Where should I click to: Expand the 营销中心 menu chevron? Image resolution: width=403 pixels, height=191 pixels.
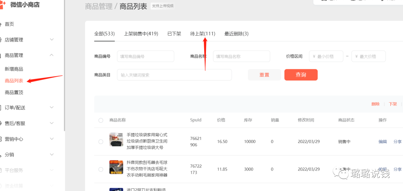point(51,139)
